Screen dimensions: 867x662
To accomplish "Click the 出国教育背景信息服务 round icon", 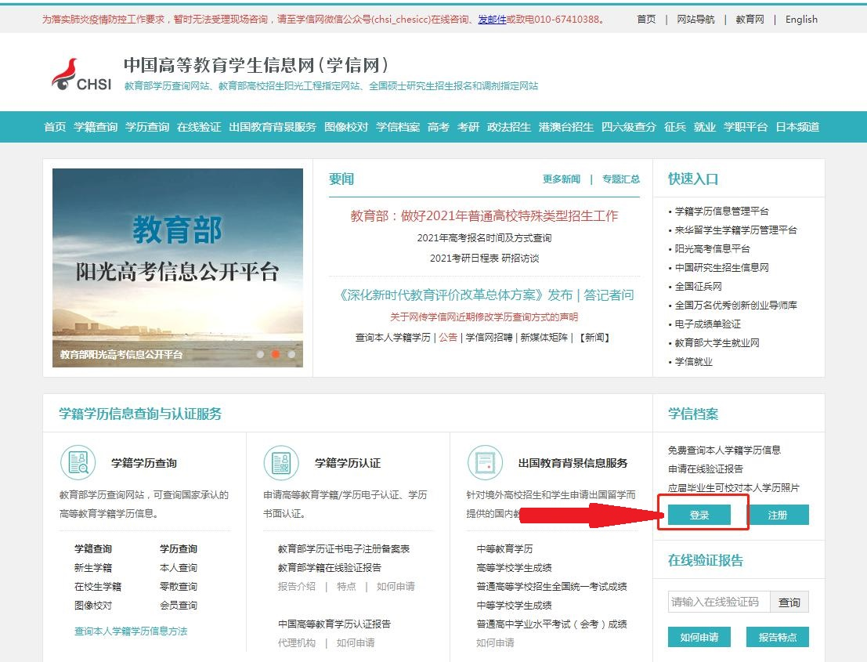I will 485,462.
